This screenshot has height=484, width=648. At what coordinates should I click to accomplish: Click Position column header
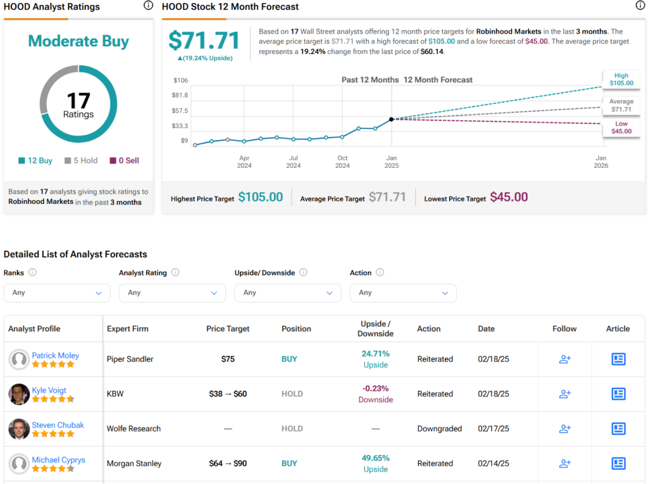point(296,329)
